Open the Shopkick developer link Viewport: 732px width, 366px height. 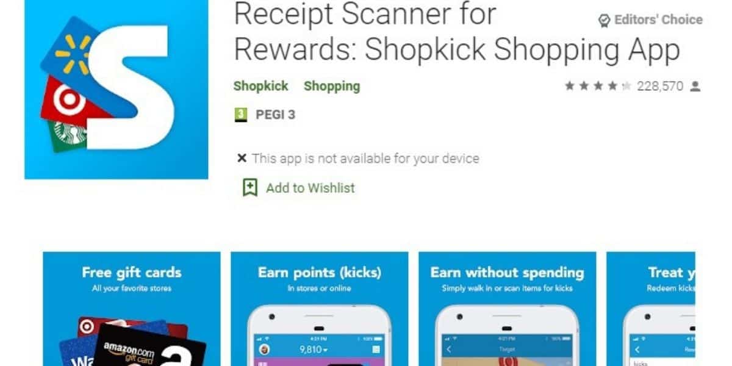point(261,86)
